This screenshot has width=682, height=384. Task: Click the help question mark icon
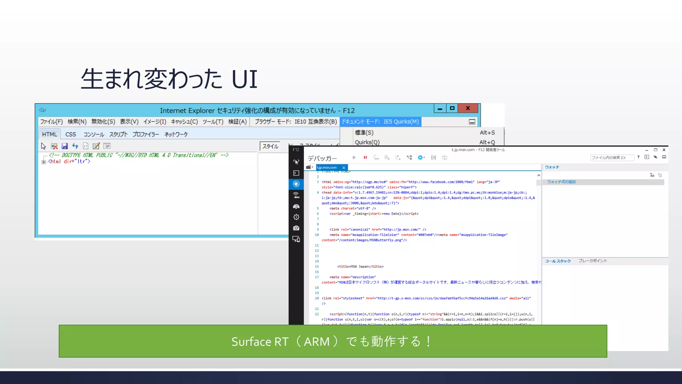pyautogui.click(x=638, y=157)
